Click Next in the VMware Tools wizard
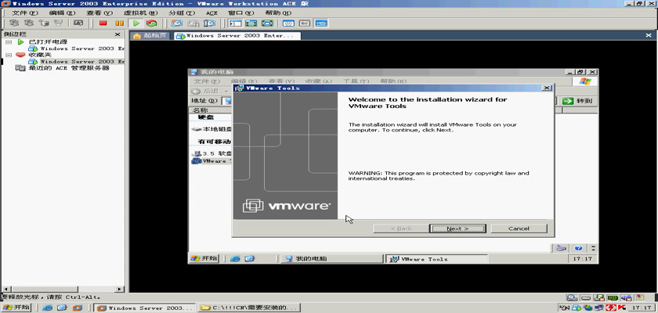 (x=457, y=228)
